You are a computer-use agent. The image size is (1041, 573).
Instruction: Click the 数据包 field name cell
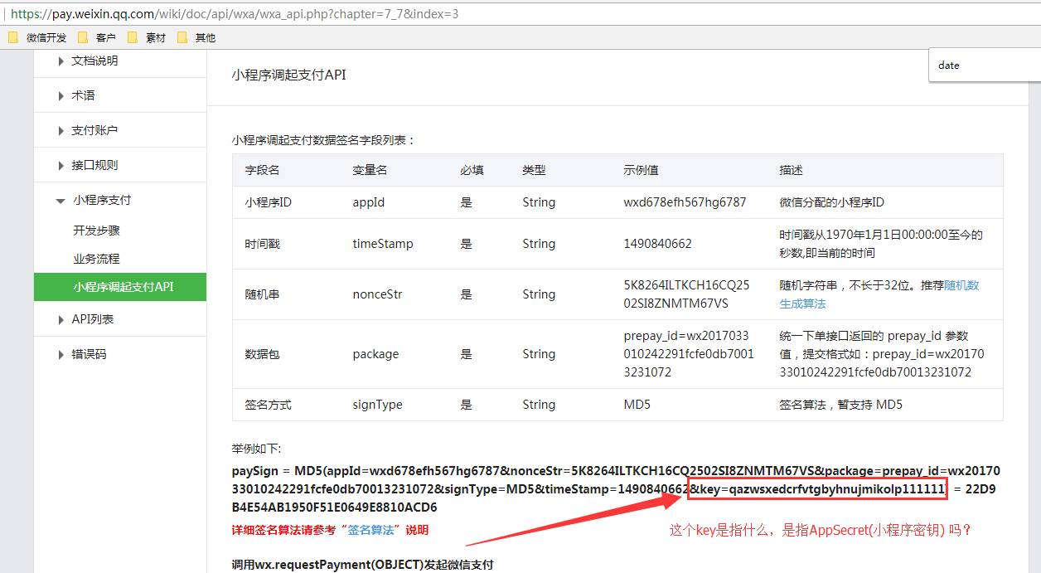coord(261,354)
